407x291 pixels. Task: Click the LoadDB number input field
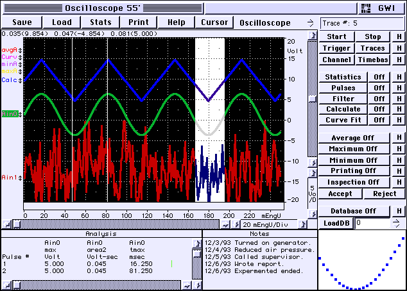pos(371,222)
